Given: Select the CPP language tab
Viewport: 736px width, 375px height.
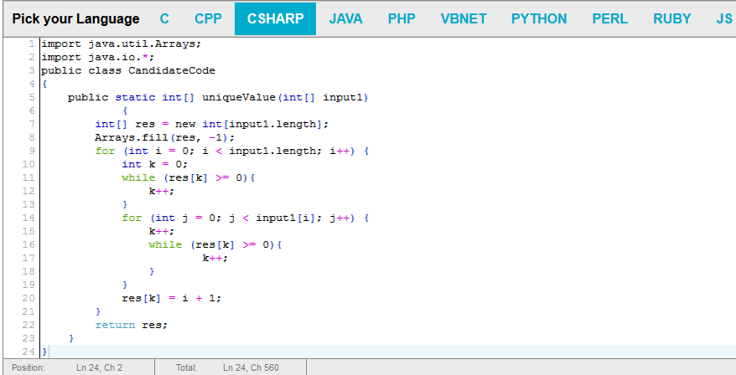Looking at the screenshot, I should click(208, 18).
